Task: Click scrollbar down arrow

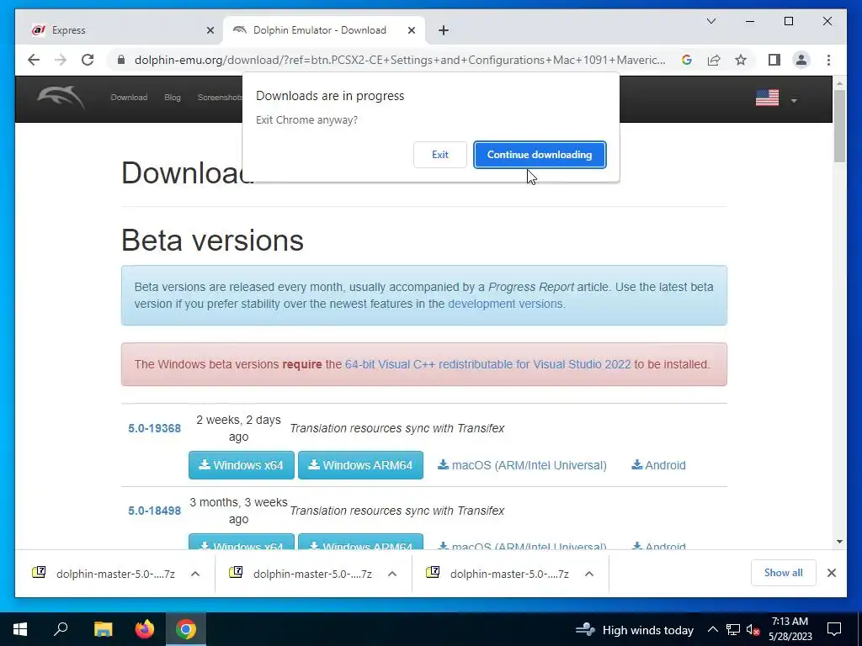Action: tap(839, 542)
